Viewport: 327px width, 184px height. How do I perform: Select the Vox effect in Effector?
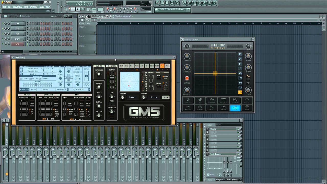point(235,108)
